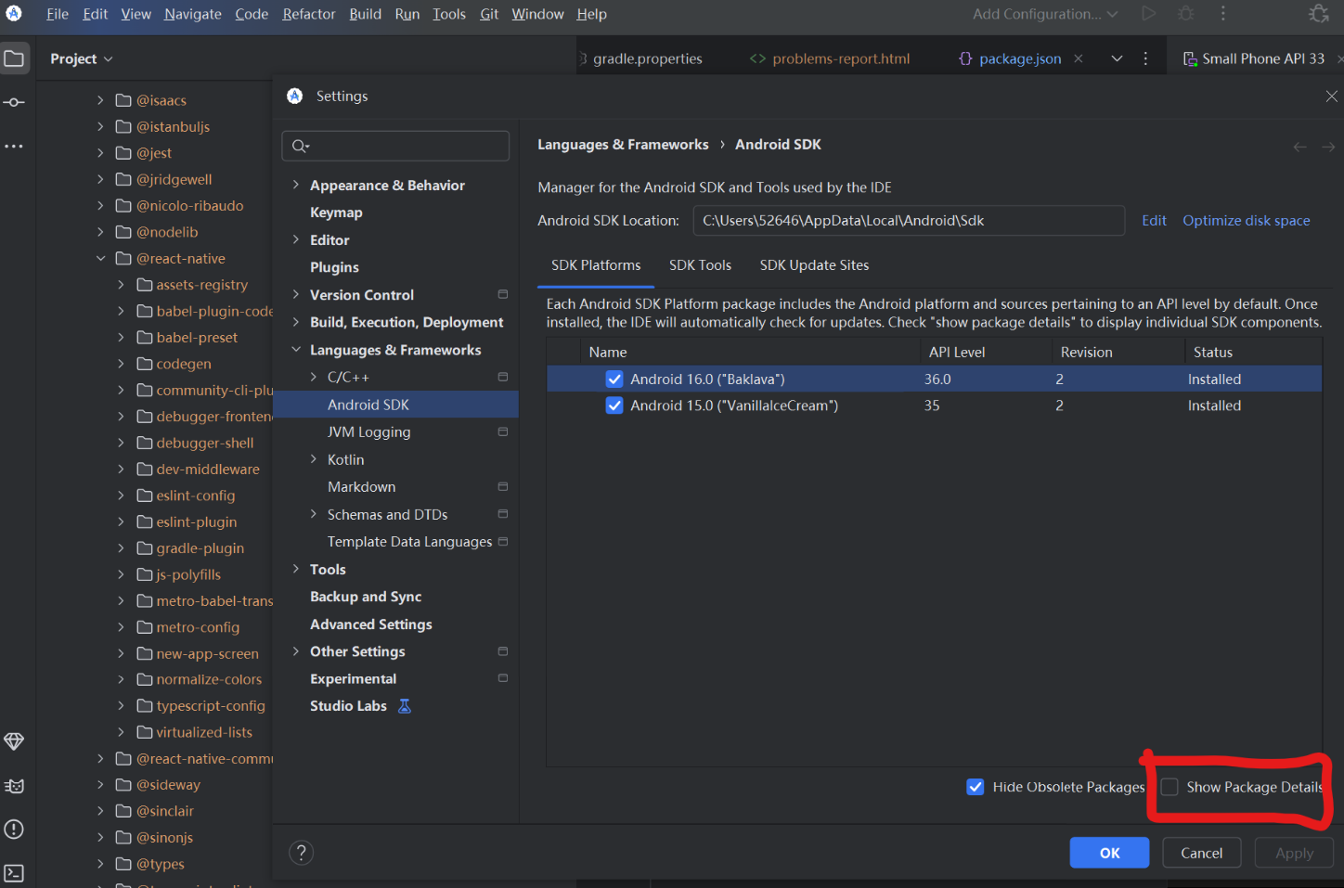Open the toolbar vertical ellipsis menu

coord(1223,13)
